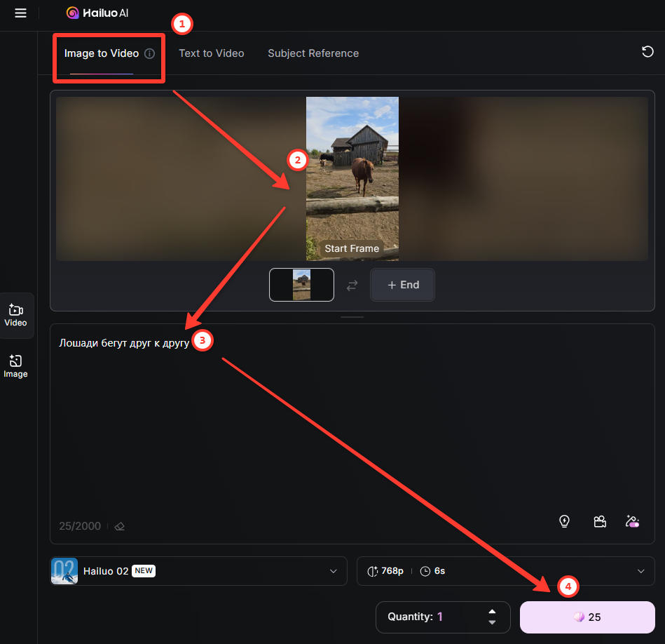Click the reset icon at top right

pyautogui.click(x=647, y=52)
